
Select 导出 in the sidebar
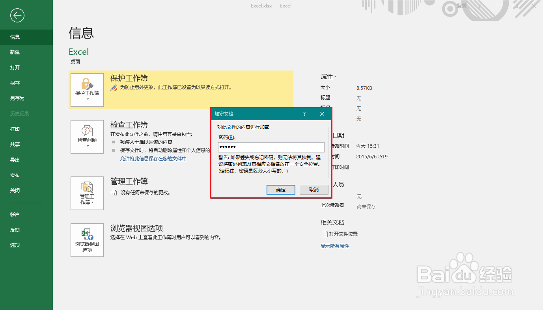pyautogui.click(x=26, y=160)
